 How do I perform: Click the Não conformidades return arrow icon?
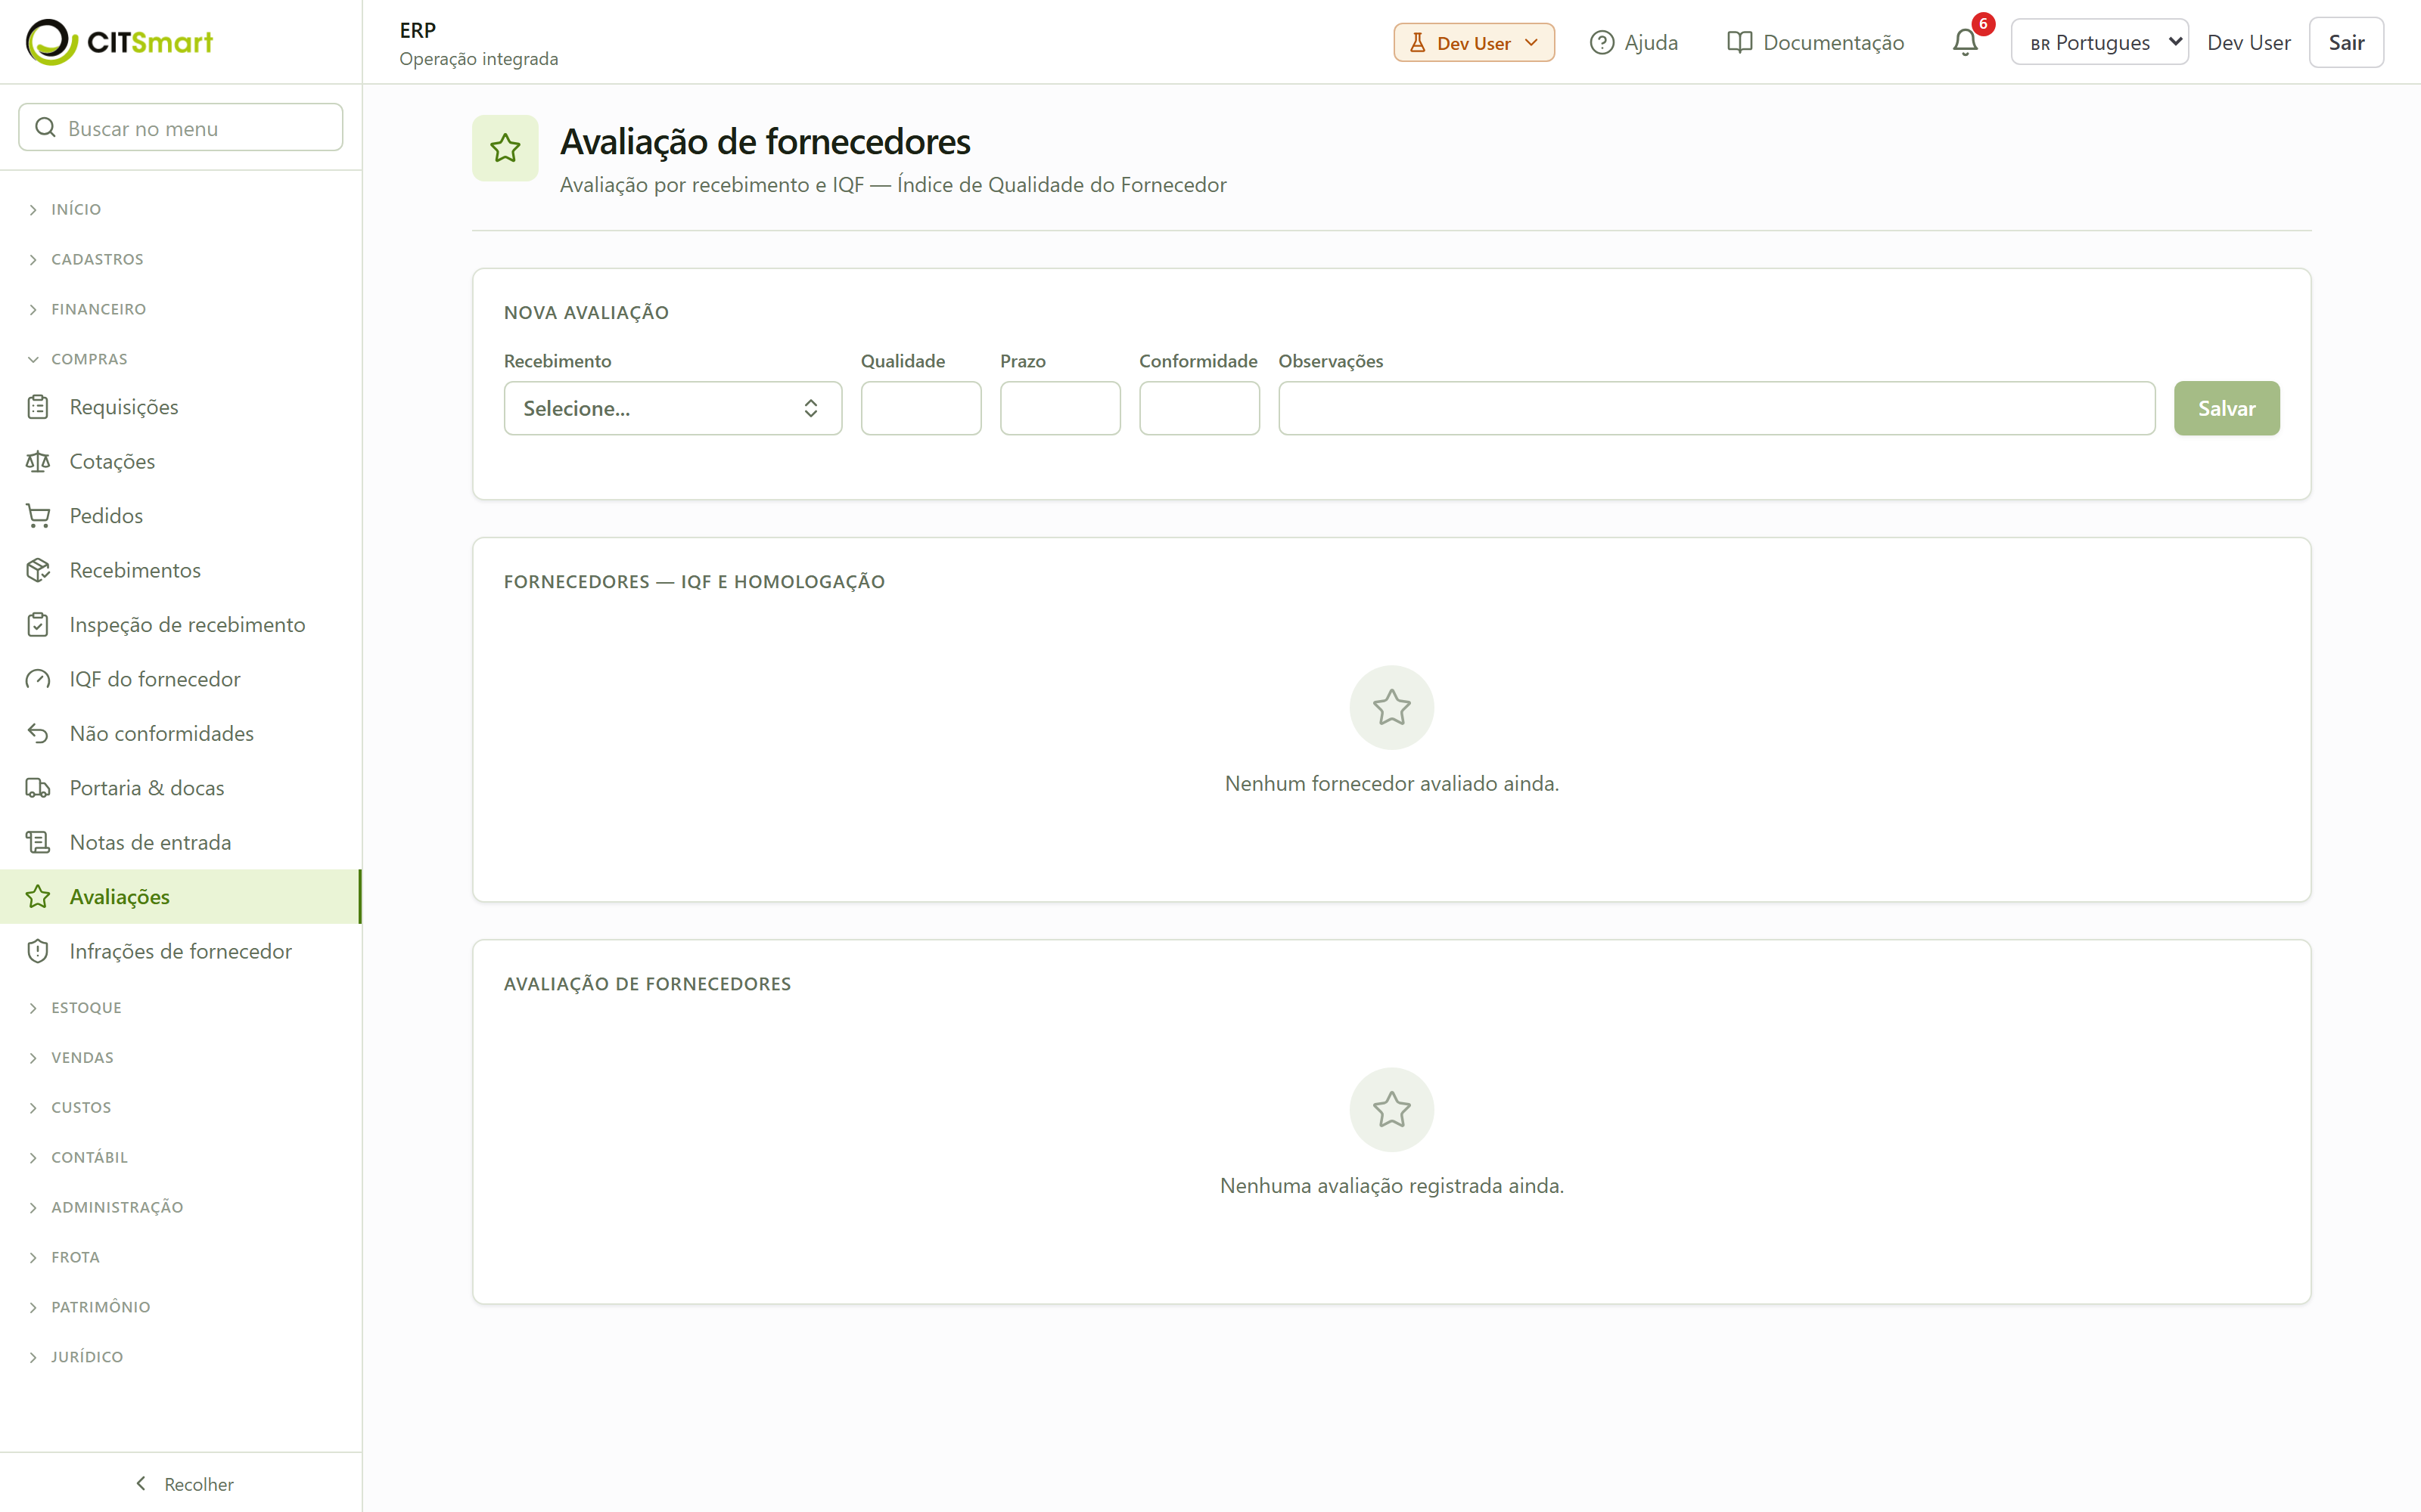pos(38,734)
